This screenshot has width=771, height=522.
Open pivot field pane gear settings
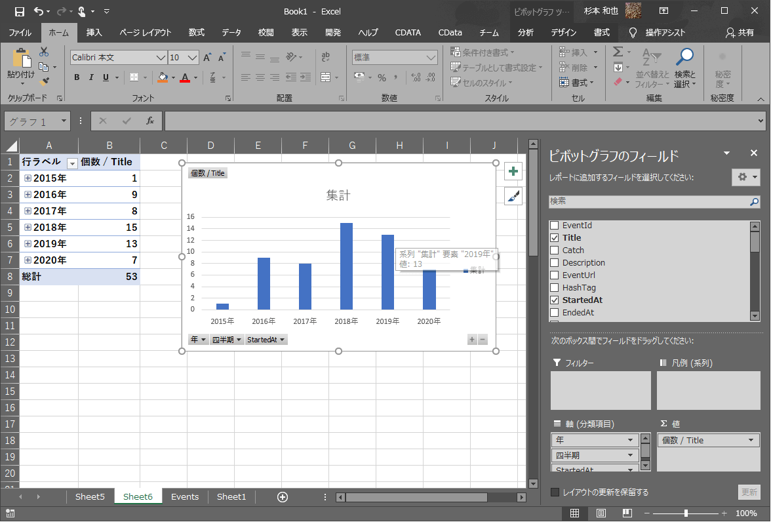click(745, 177)
